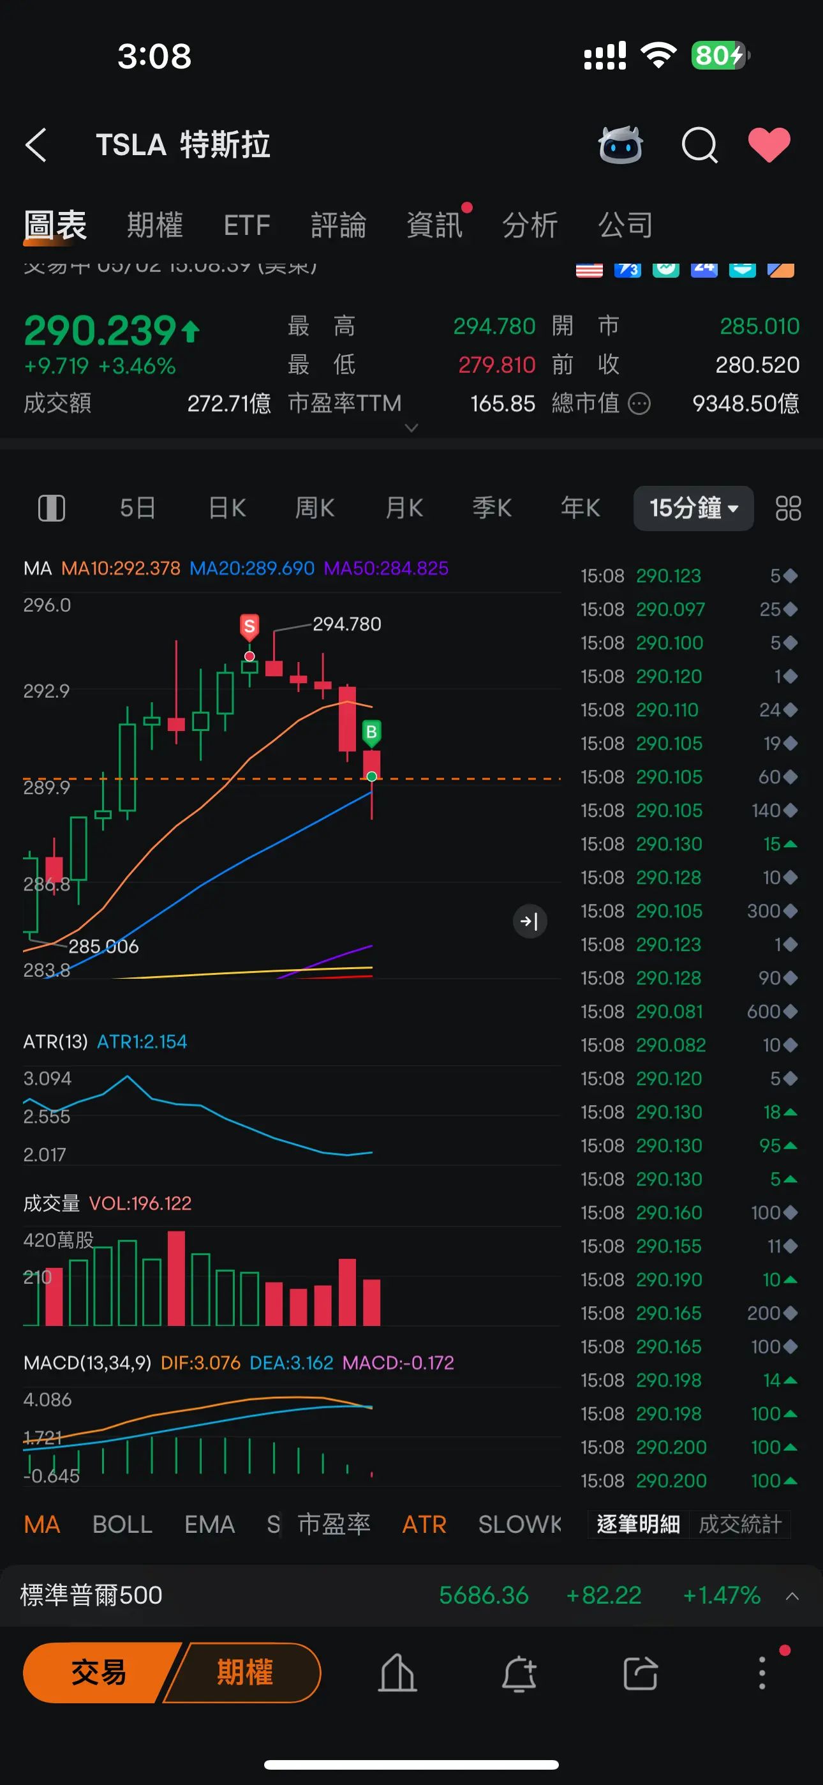823x1785 pixels.
Task: Open the 公司 tab
Action: pyautogui.click(x=626, y=225)
